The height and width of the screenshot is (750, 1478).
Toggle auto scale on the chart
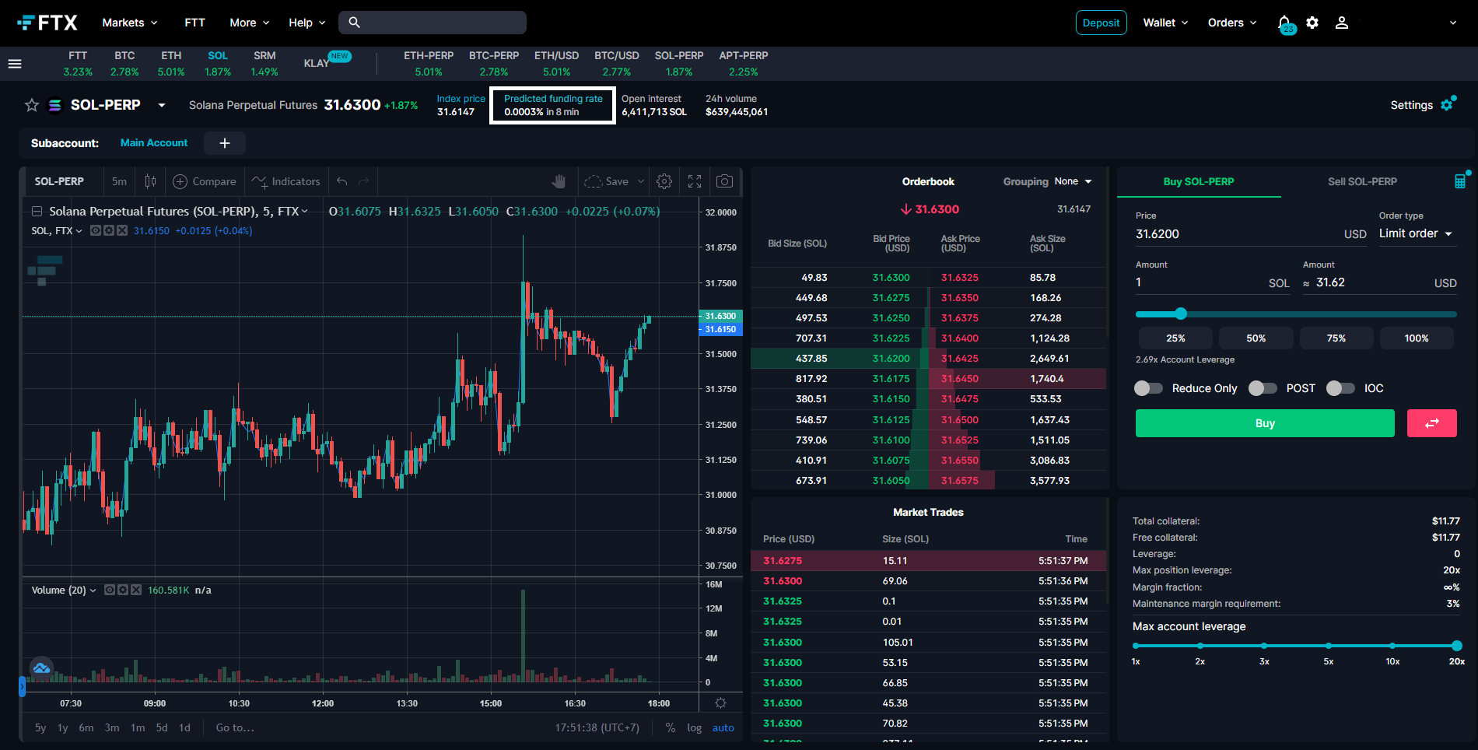pyautogui.click(x=723, y=728)
